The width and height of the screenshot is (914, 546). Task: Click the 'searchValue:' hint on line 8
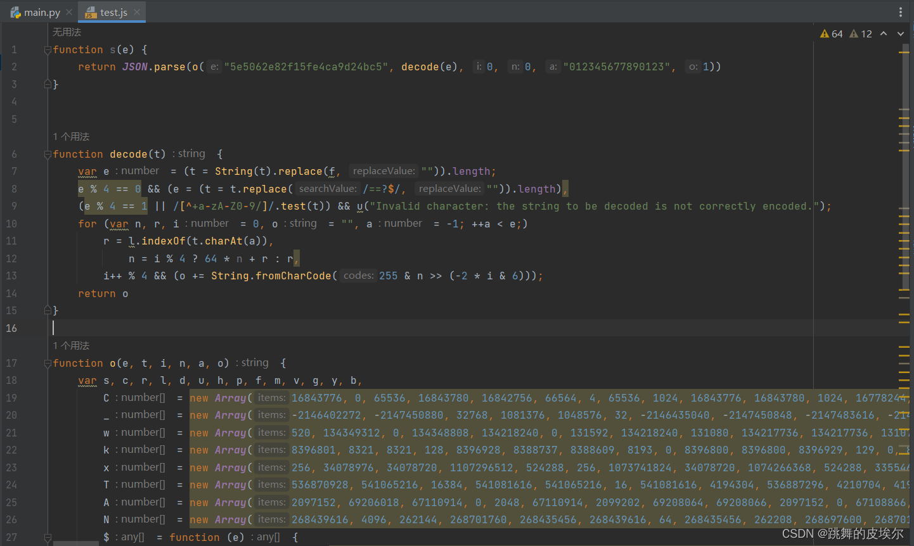[328, 189]
